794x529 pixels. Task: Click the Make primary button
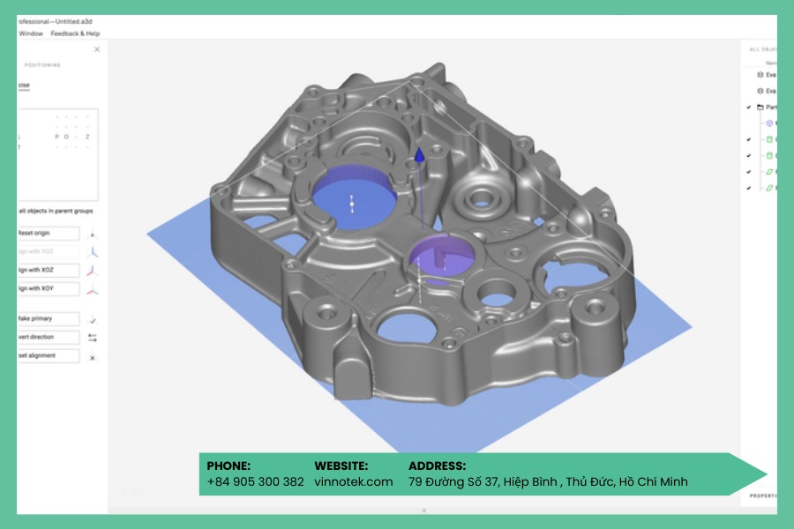point(49,319)
